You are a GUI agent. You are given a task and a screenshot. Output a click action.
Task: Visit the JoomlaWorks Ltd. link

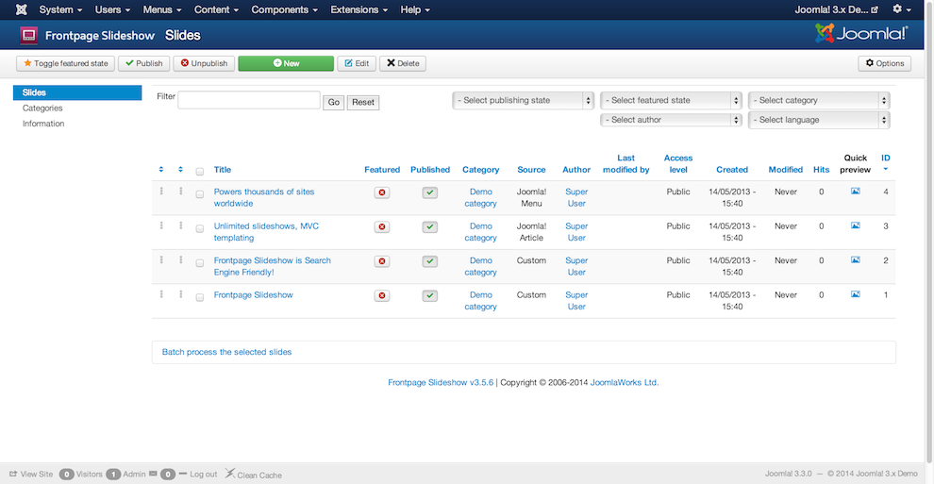tap(625, 382)
